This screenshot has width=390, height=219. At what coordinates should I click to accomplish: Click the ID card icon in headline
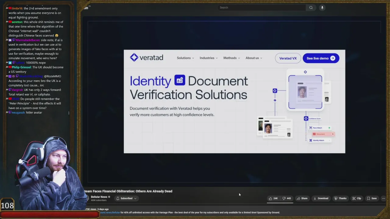pyautogui.click(x=180, y=80)
